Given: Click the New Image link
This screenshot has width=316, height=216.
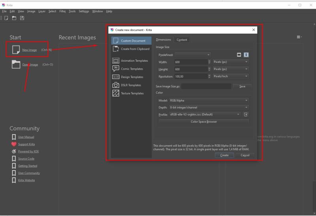Looking at the screenshot, I should click(29, 50).
